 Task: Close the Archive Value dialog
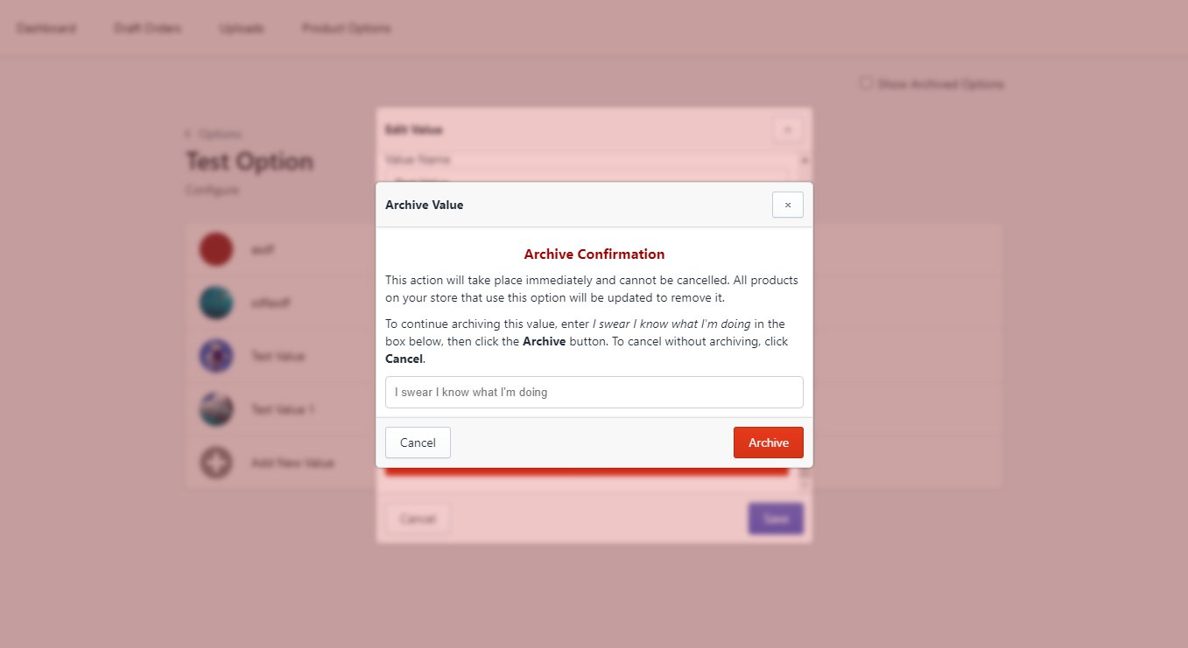pos(787,205)
